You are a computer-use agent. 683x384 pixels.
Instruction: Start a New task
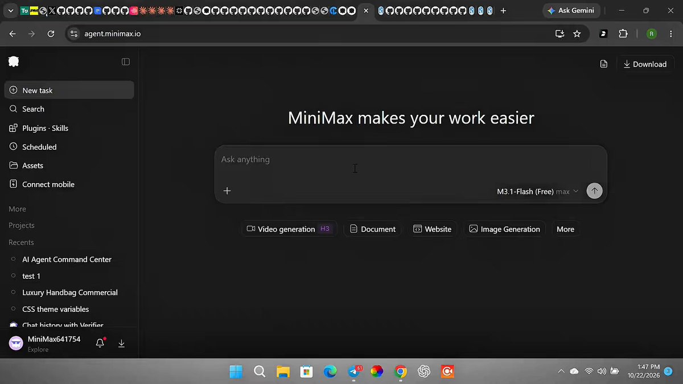(69, 90)
